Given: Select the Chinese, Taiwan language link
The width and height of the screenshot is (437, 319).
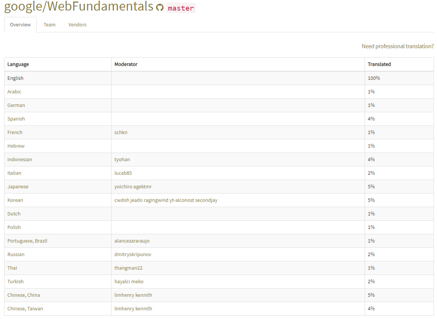Looking at the screenshot, I should (25, 309).
